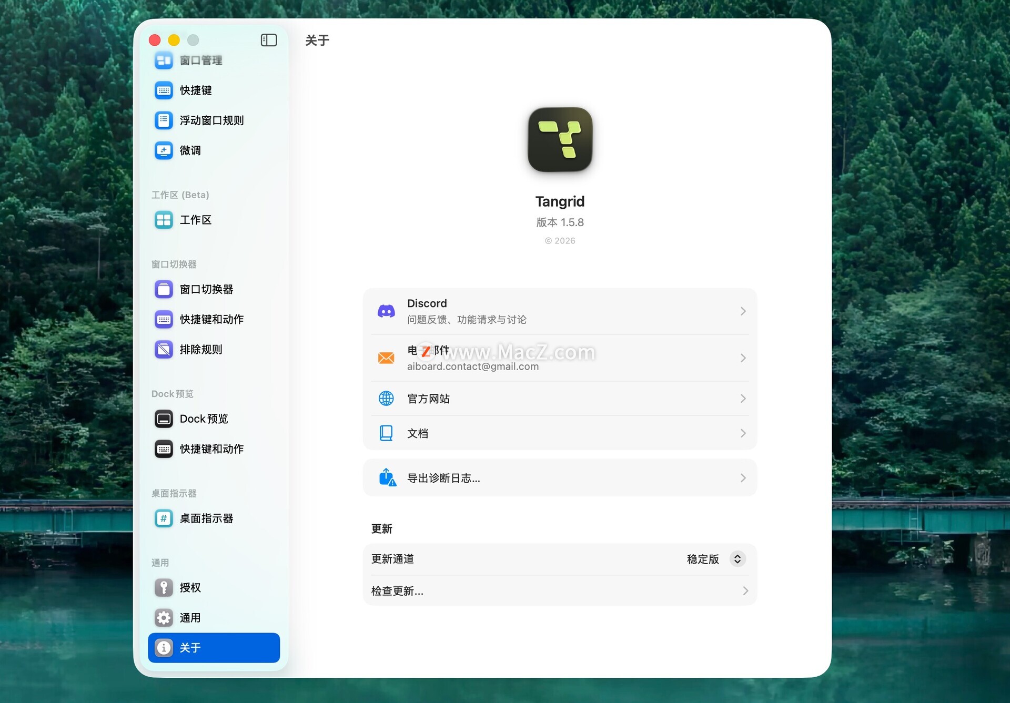Click the 官方网站 globe icon

tap(386, 399)
